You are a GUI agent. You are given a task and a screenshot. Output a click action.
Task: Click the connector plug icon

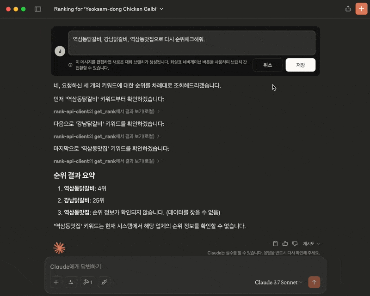[x=105, y=282]
